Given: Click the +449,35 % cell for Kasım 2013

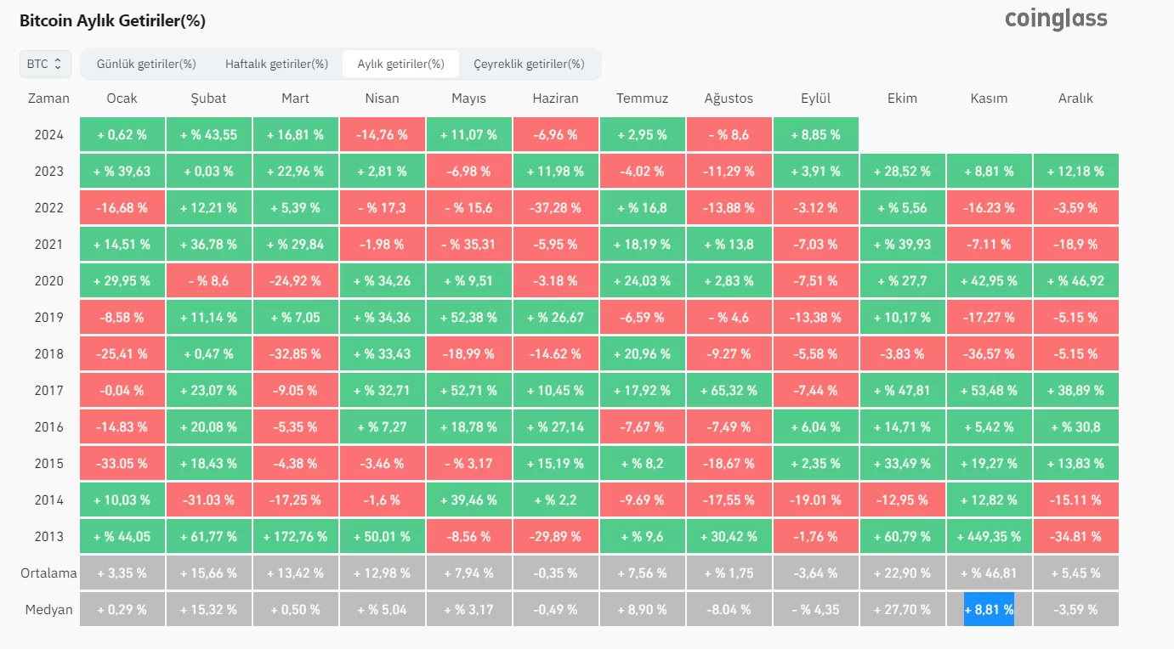Looking at the screenshot, I should click(989, 537).
